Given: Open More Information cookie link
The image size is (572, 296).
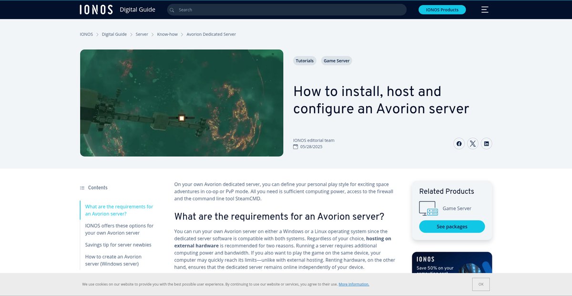Looking at the screenshot, I should tap(354, 285).
